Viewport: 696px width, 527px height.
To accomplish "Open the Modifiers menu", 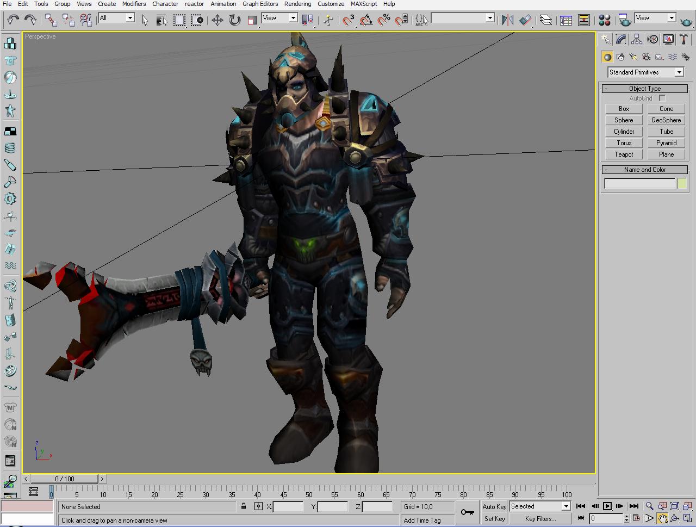I will [x=134, y=4].
